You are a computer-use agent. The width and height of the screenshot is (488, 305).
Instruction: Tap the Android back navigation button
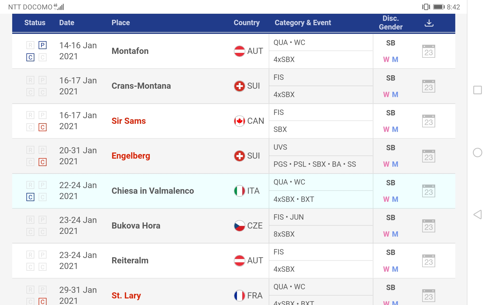pos(478,215)
